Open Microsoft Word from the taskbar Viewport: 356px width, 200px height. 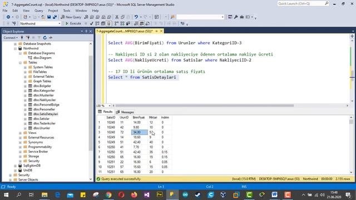point(274,194)
